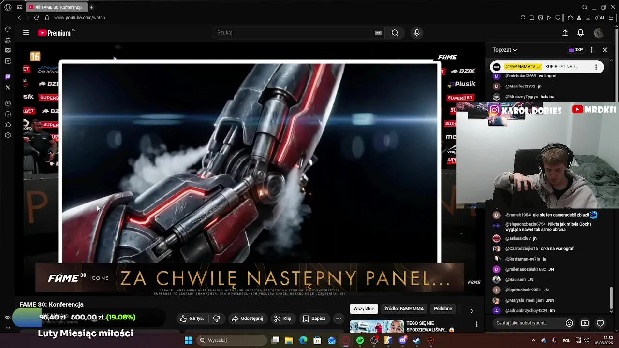This screenshot has height=348, width=619.
Task: Open chat three-dot options menu
Action: [592, 50]
